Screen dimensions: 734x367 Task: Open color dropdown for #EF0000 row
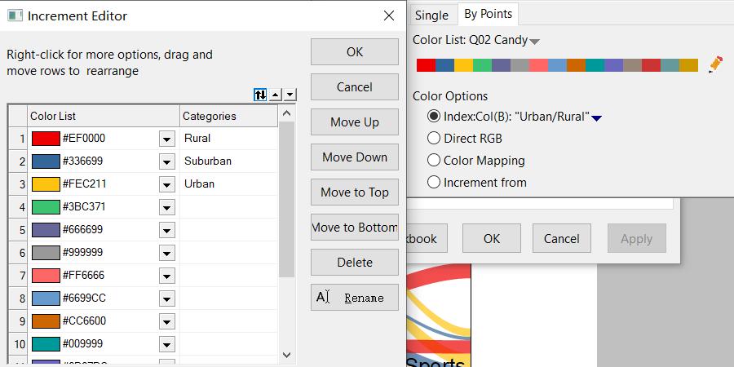click(x=166, y=139)
